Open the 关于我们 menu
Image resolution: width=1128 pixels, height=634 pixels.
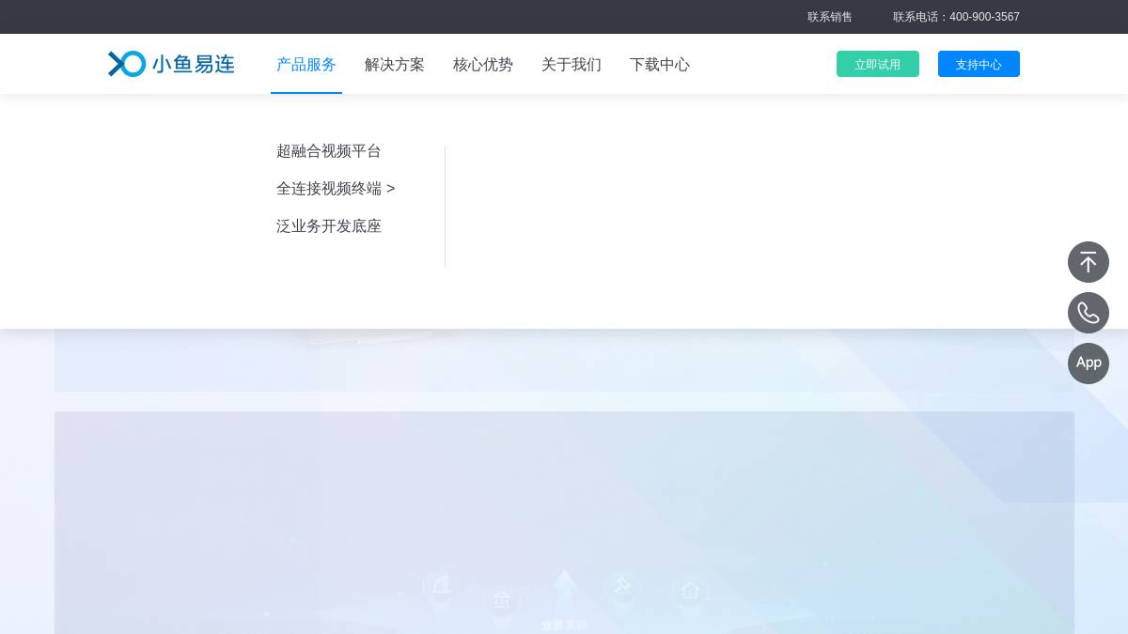pyautogui.click(x=572, y=65)
